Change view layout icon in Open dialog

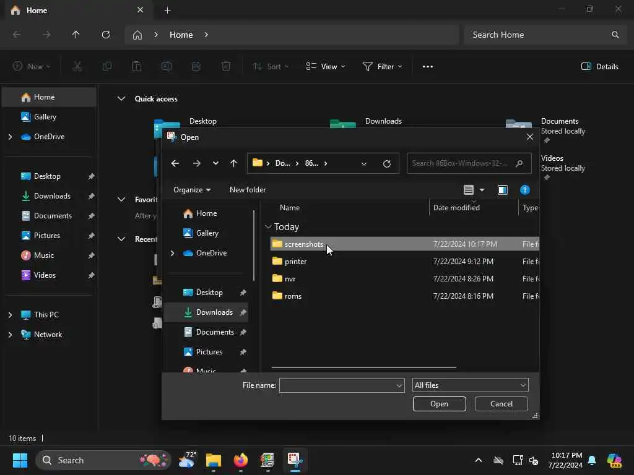point(468,190)
